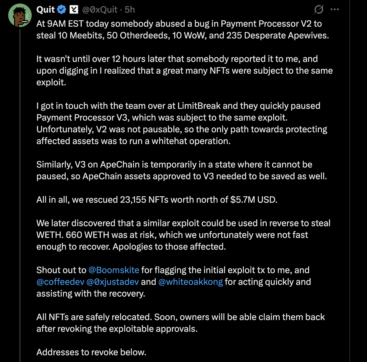Click the paragraph about 660 WETH at risk

tap(183, 235)
